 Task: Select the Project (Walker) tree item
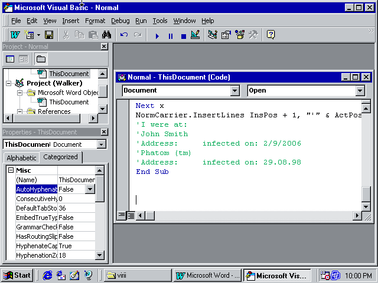pos(54,83)
